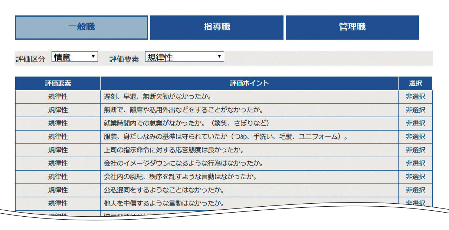Click the 評価ポイント column header
The width and height of the screenshot is (449, 230).
click(249, 83)
